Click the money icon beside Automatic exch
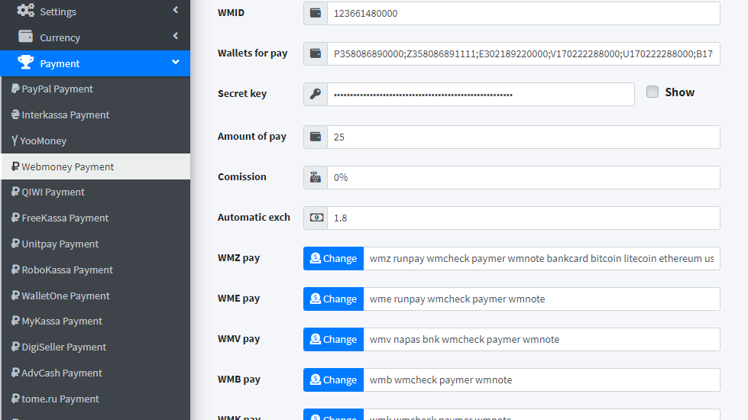748x420 pixels. click(x=316, y=218)
